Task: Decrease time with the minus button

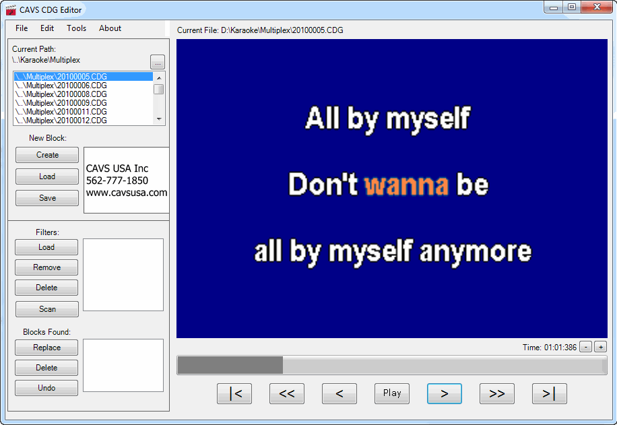Action: [x=585, y=347]
